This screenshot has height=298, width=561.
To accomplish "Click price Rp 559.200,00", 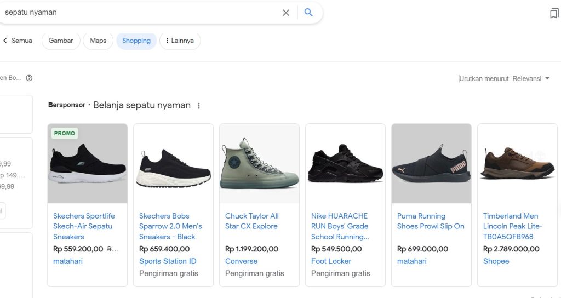I will 78,249.
